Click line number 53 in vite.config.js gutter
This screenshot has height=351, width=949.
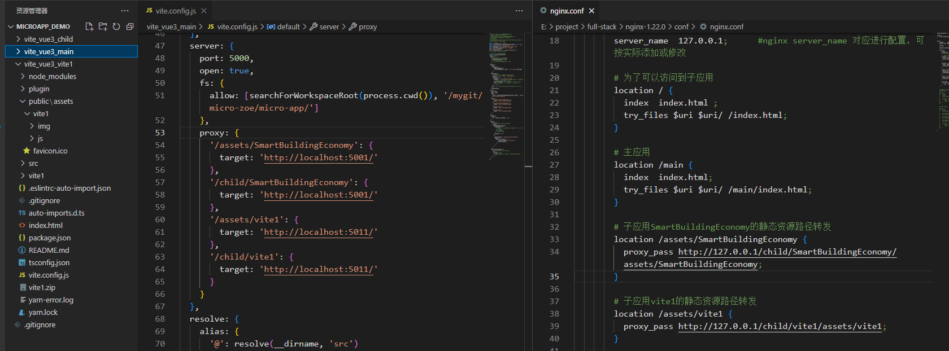point(160,133)
